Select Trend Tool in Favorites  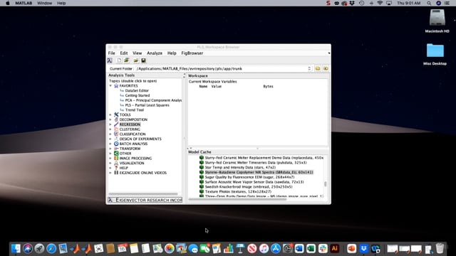[x=135, y=110]
